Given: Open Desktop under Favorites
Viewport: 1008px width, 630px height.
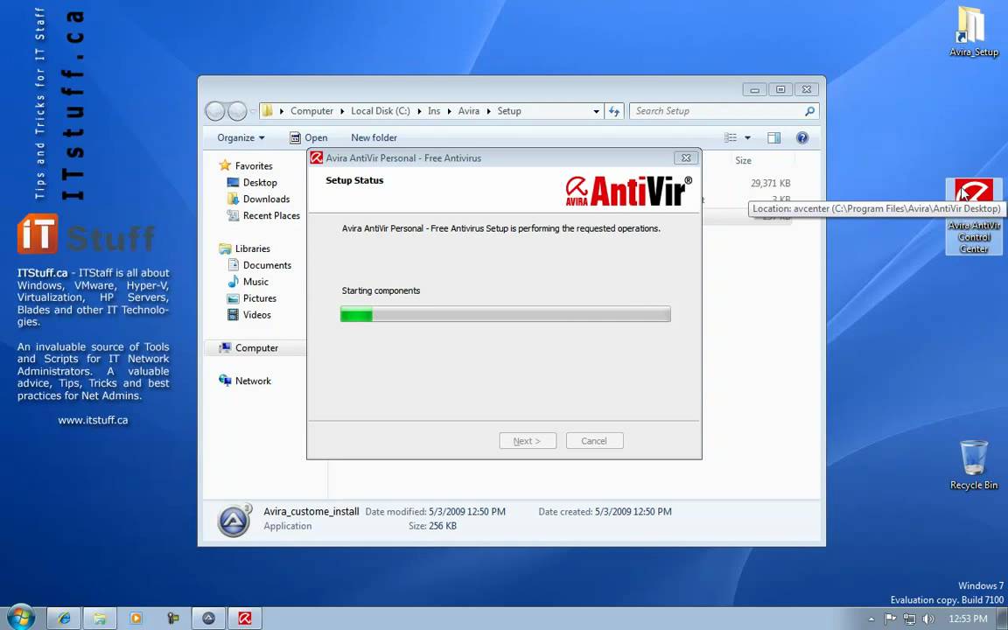Looking at the screenshot, I should 260,183.
